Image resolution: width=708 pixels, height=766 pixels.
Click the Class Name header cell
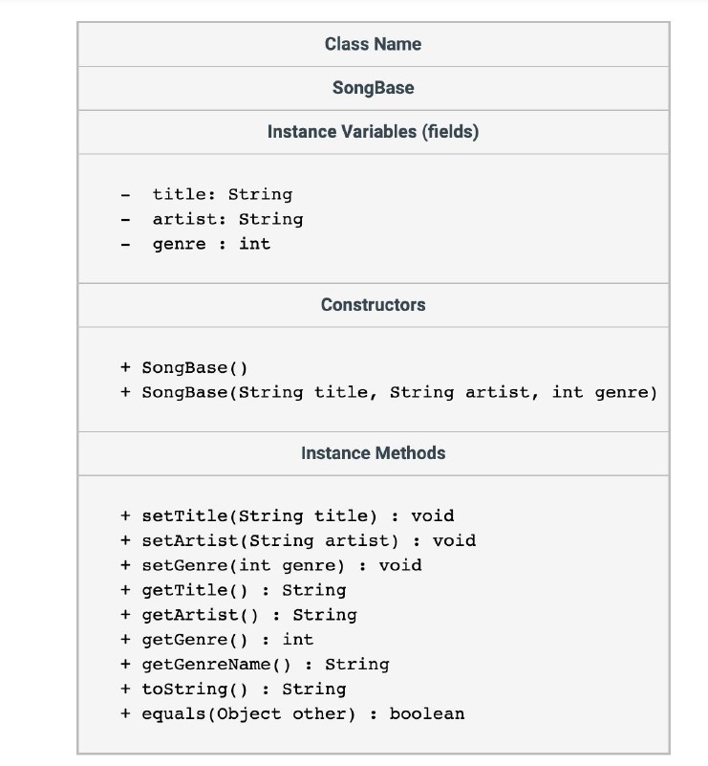[x=373, y=44]
